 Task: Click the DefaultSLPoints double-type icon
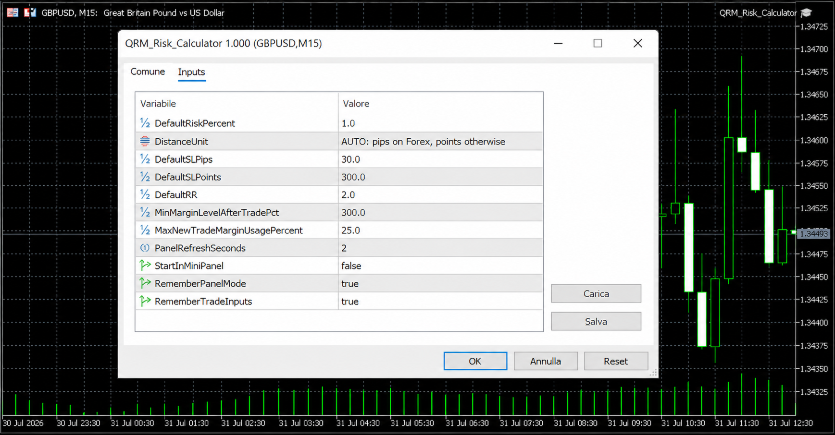click(x=145, y=177)
